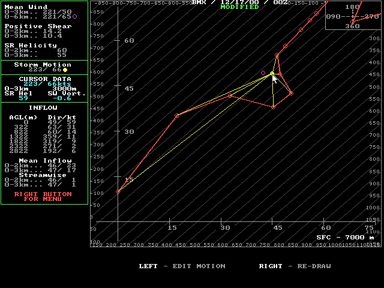
Task: Click the 'Streamwise' heading
Action: (43, 175)
